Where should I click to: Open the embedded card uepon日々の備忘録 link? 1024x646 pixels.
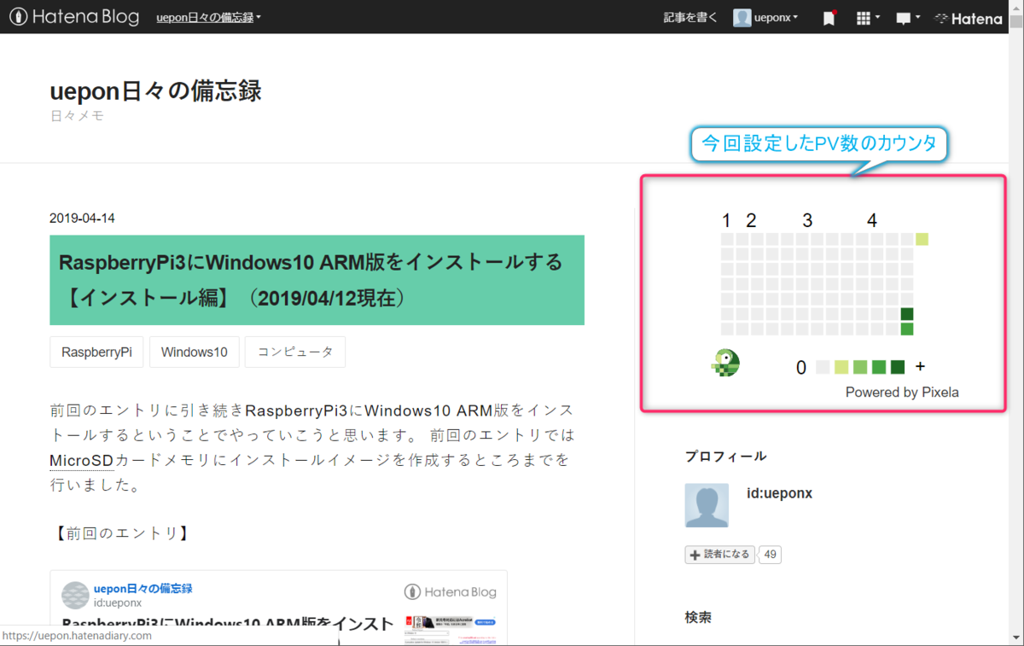pyautogui.click(x=143, y=589)
